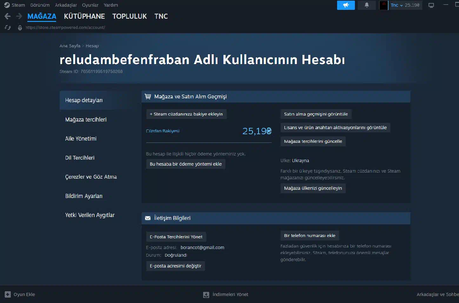This screenshot has width=459, height=303.
Task: Click the Big Picture monitor icon
Action: point(431,5)
